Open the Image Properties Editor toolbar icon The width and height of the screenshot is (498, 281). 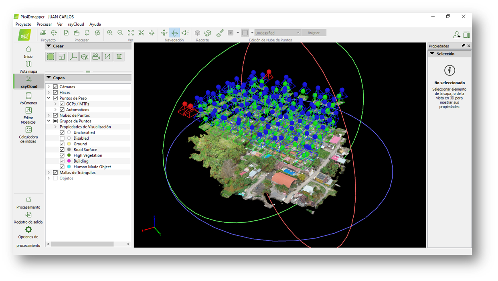(x=43, y=33)
